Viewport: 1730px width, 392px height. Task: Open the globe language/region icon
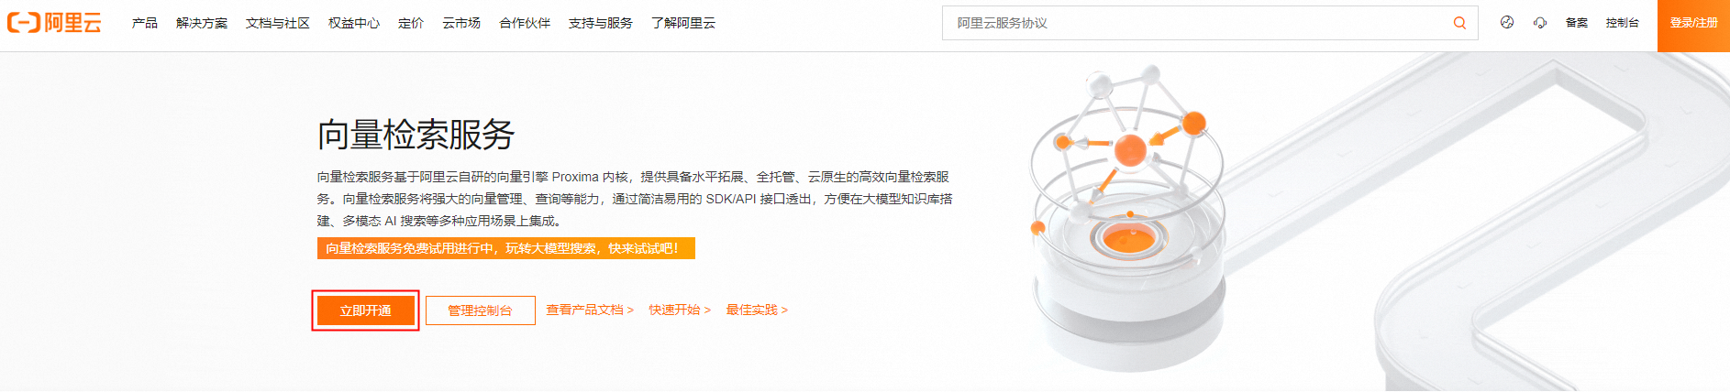[1507, 23]
